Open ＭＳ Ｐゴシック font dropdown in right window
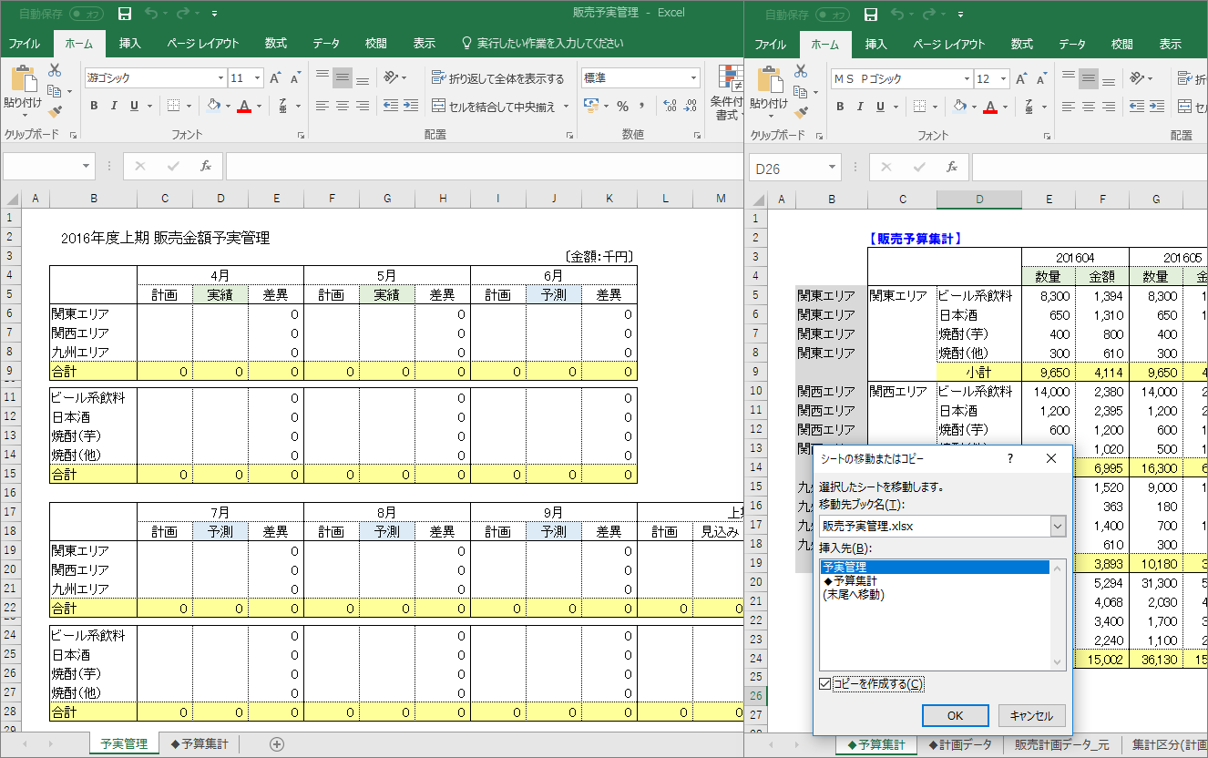Viewport: 1208px width, 758px height. click(967, 78)
